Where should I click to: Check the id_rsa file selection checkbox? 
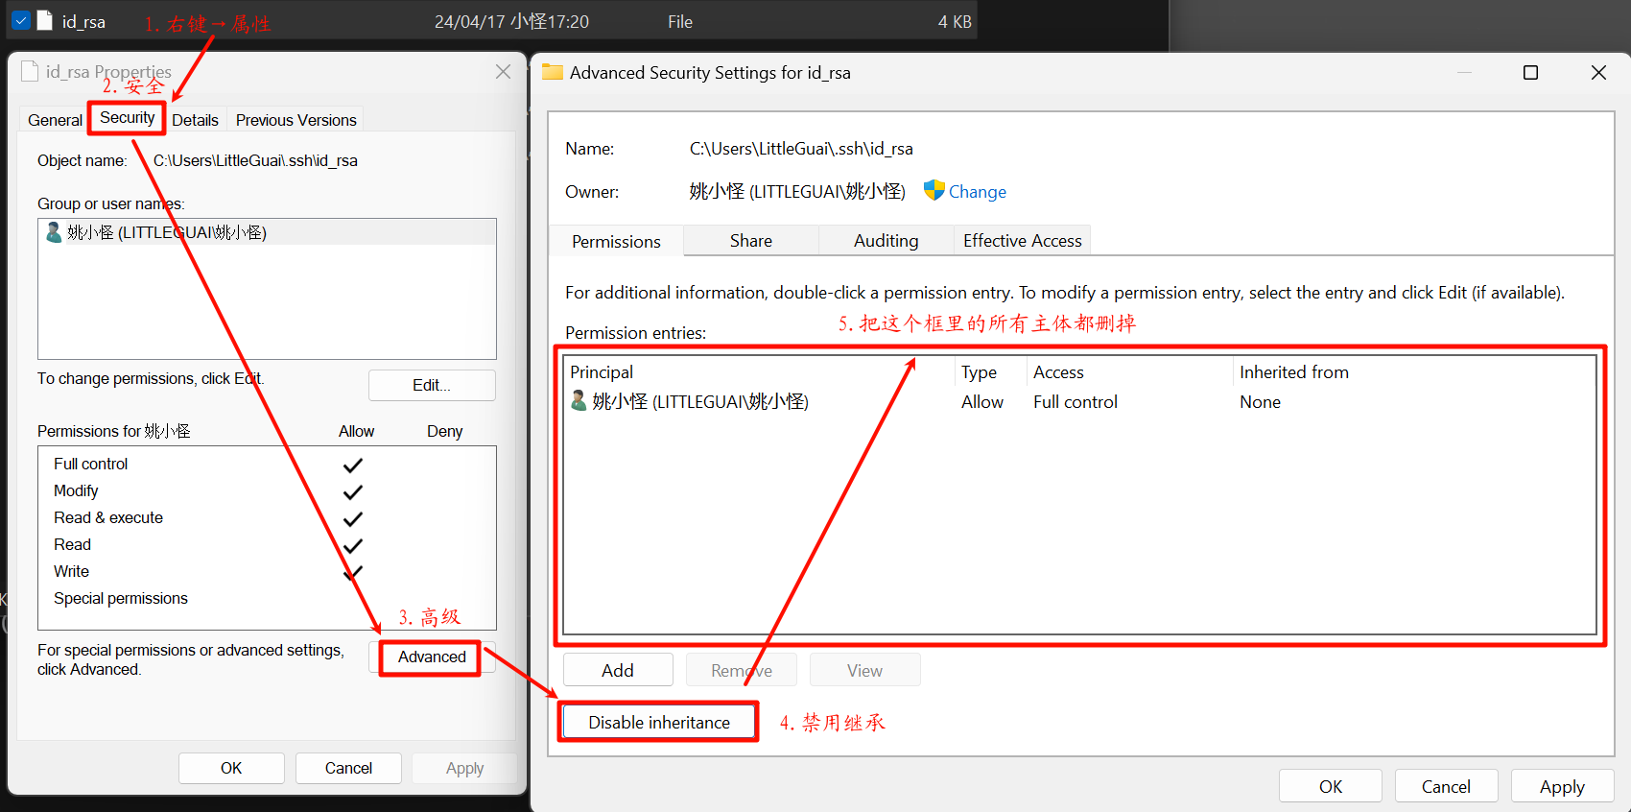click(21, 20)
